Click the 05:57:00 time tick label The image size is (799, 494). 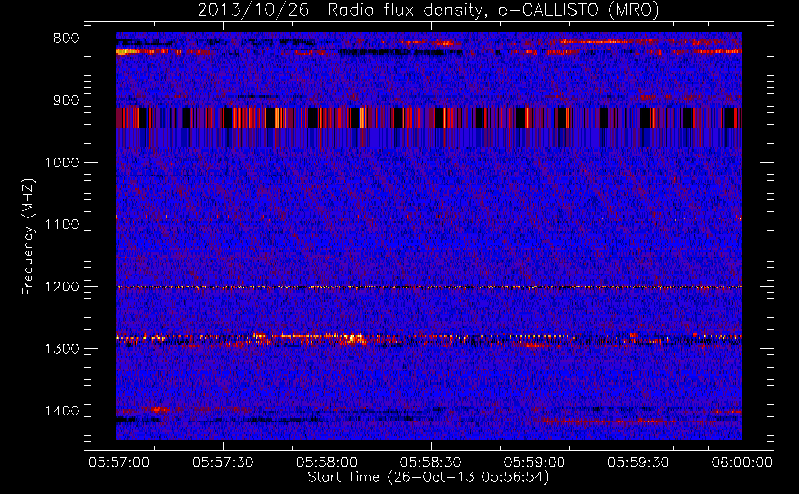pos(119,462)
